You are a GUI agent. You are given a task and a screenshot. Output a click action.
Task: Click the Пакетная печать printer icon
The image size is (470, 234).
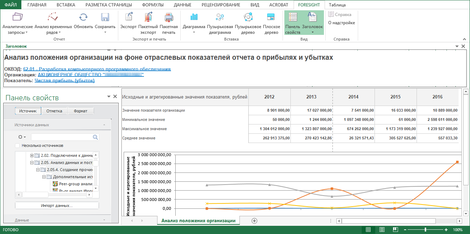point(169,17)
